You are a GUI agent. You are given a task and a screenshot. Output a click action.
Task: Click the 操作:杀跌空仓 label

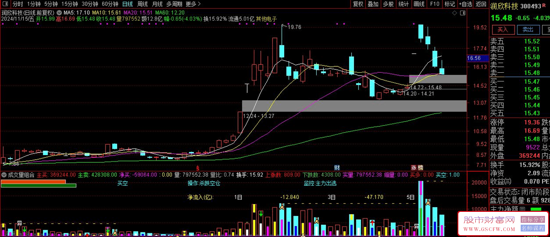(x=204, y=183)
